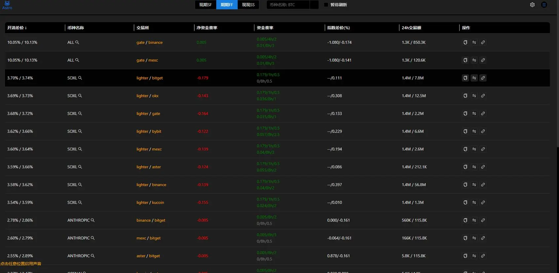
Task: Switch to the 现现SS tab
Action: pos(248,5)
